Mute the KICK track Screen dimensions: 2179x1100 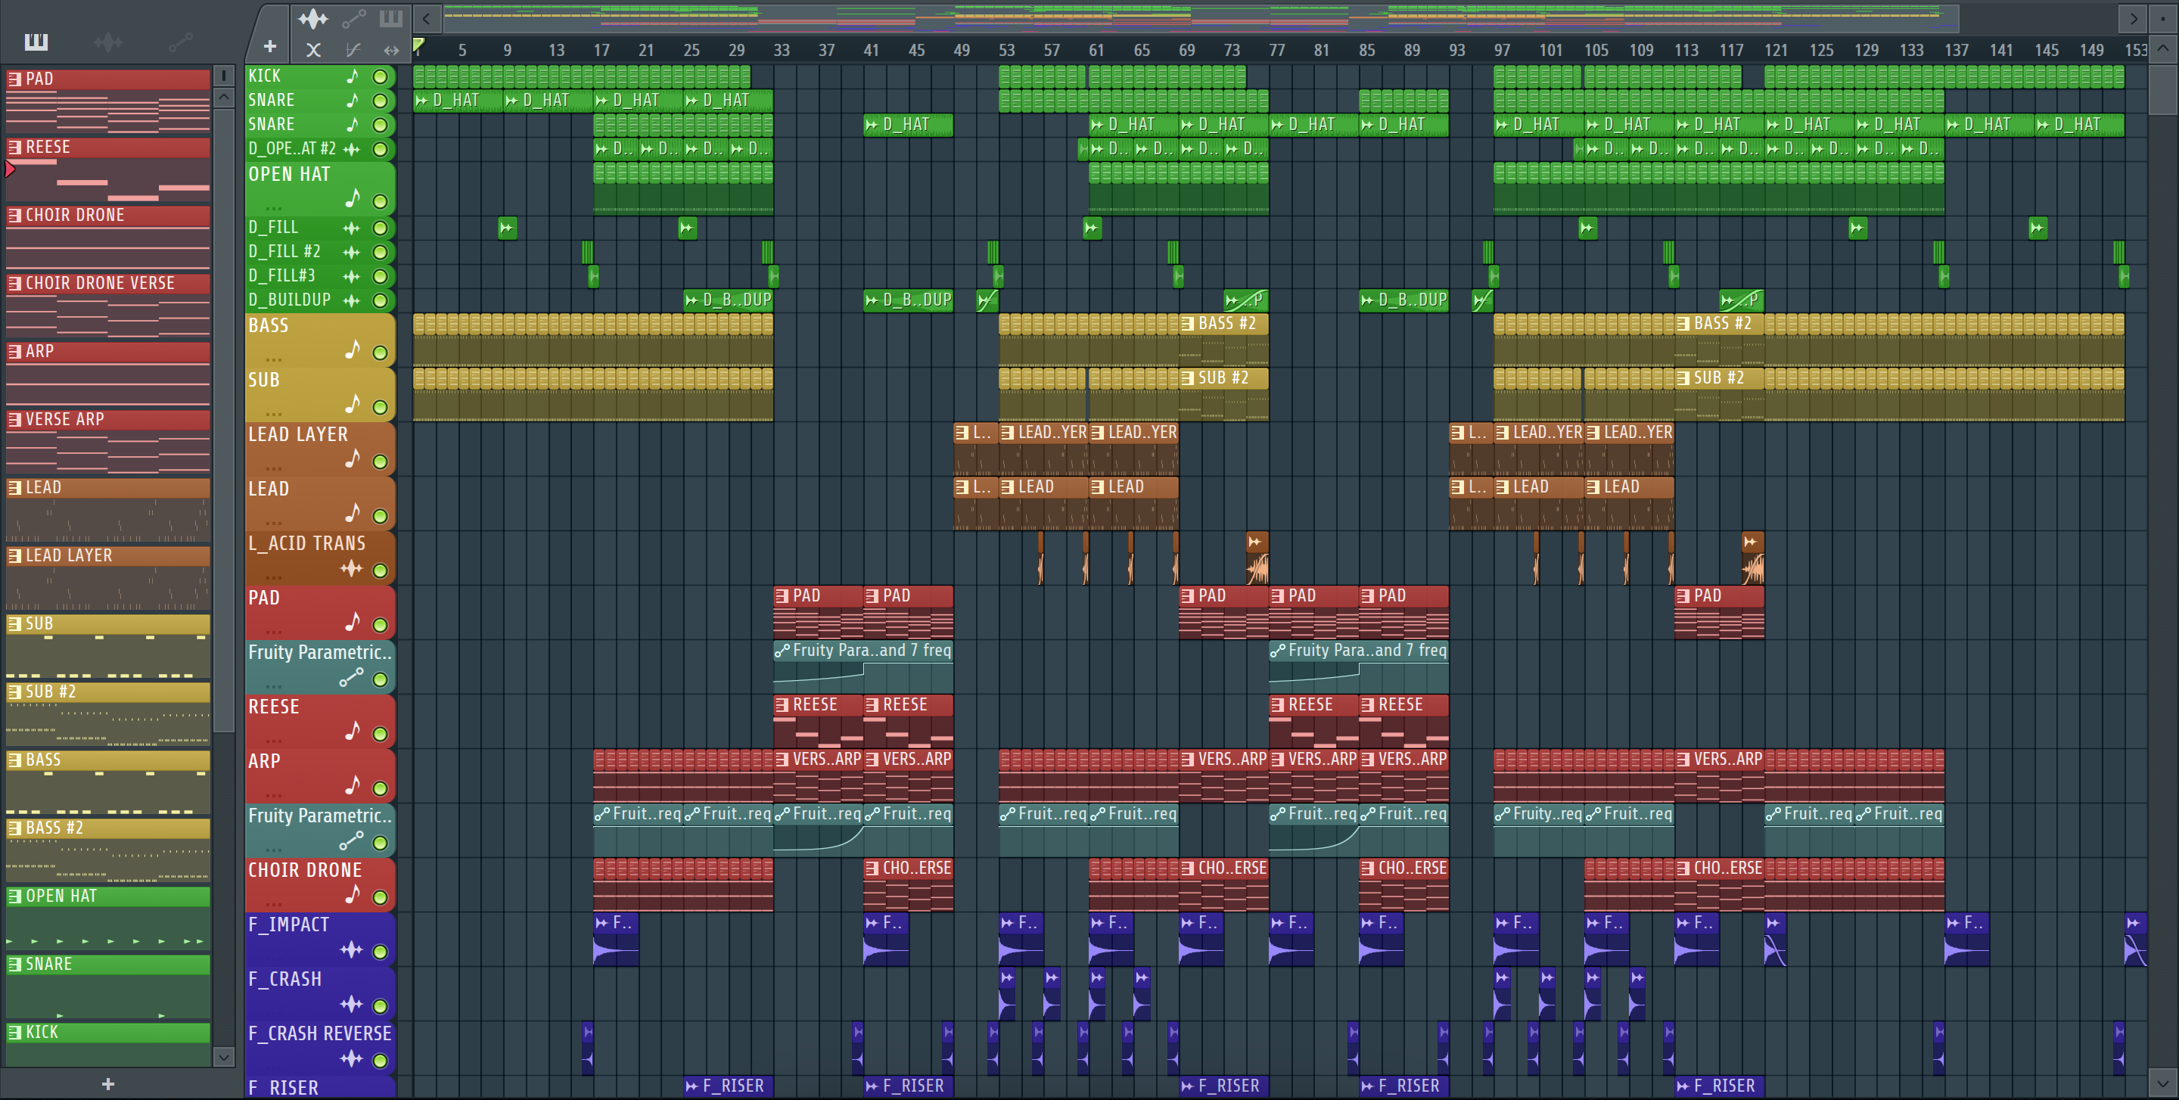pyautogui.click(x=381, y=77)
